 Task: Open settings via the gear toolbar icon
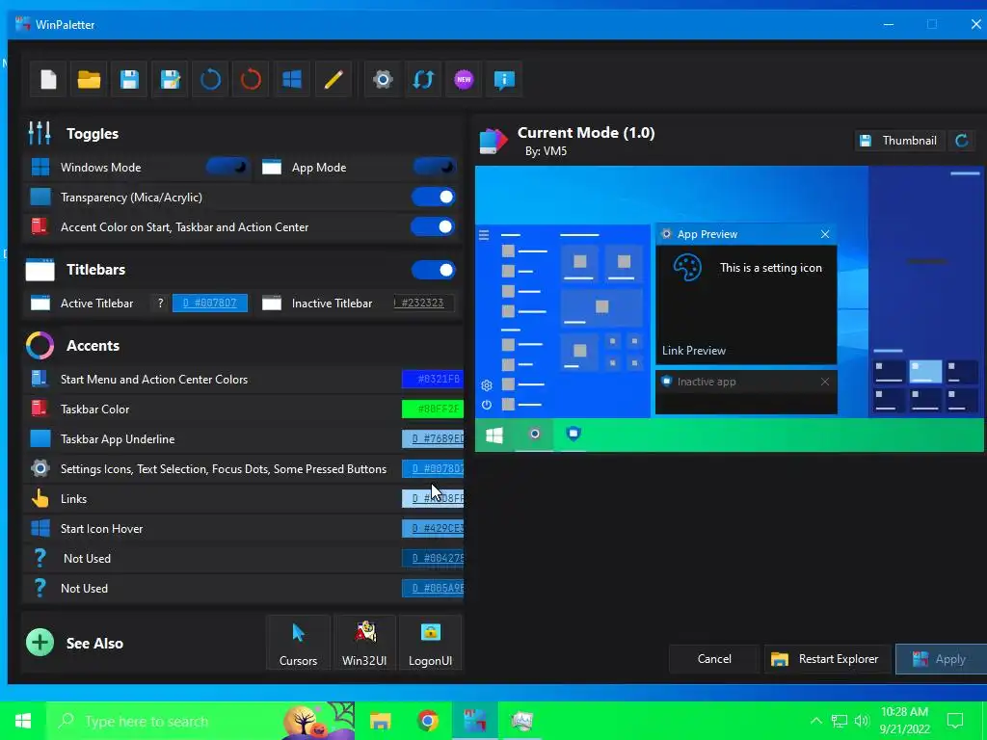pyautogui.click(x=383, y=79)
